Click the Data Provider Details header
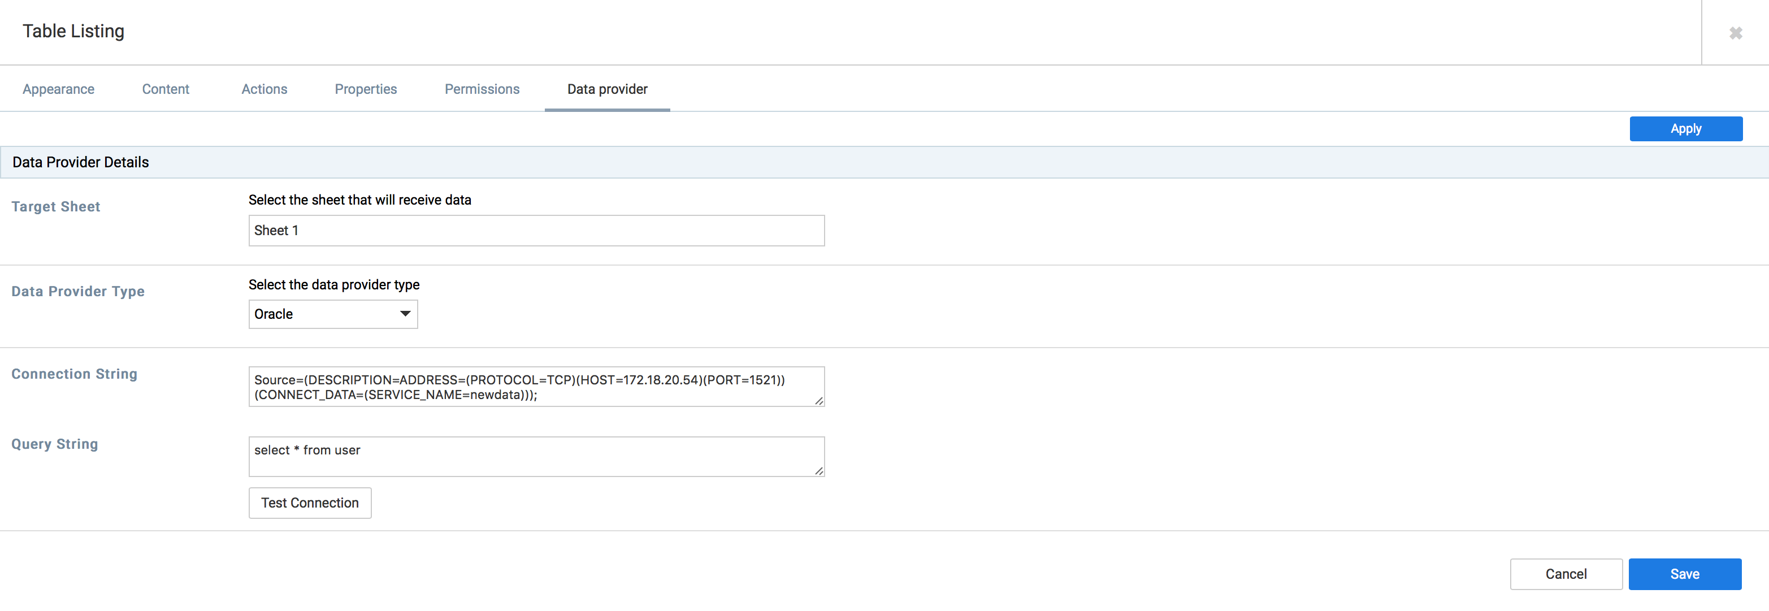The height and width of the screenshot is (611, 1769). [80, 163]
